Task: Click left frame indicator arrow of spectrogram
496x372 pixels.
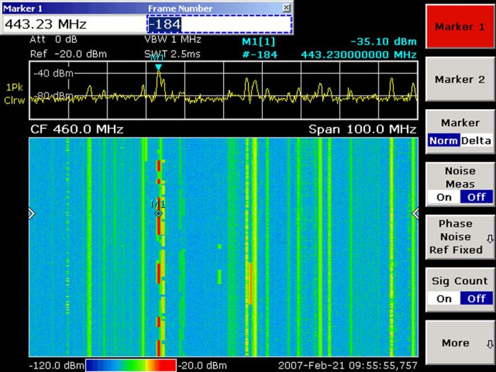Action: [x=32, y=214]
